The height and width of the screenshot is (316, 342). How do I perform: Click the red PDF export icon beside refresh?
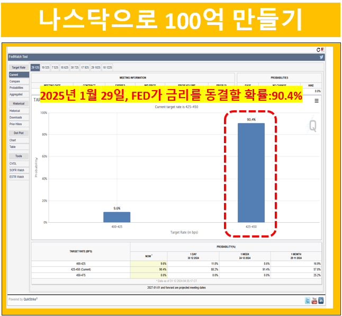(322, 49)
